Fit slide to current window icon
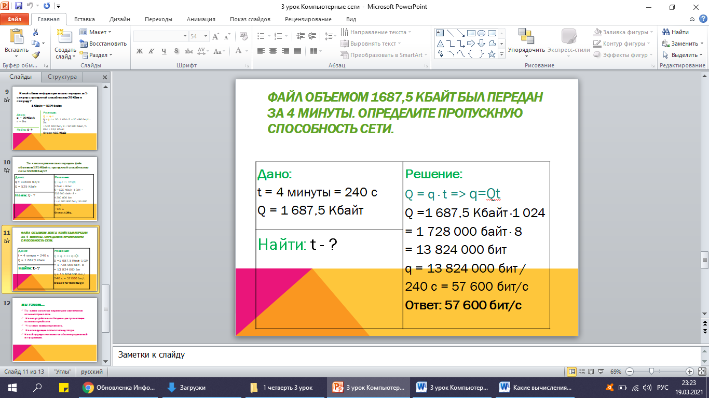Viewport: 709px width, 398px height. [x=701, y=372]
